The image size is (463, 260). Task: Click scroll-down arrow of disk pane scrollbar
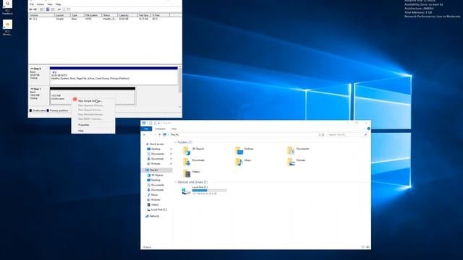pyautogui.click(x=180, y=107)
